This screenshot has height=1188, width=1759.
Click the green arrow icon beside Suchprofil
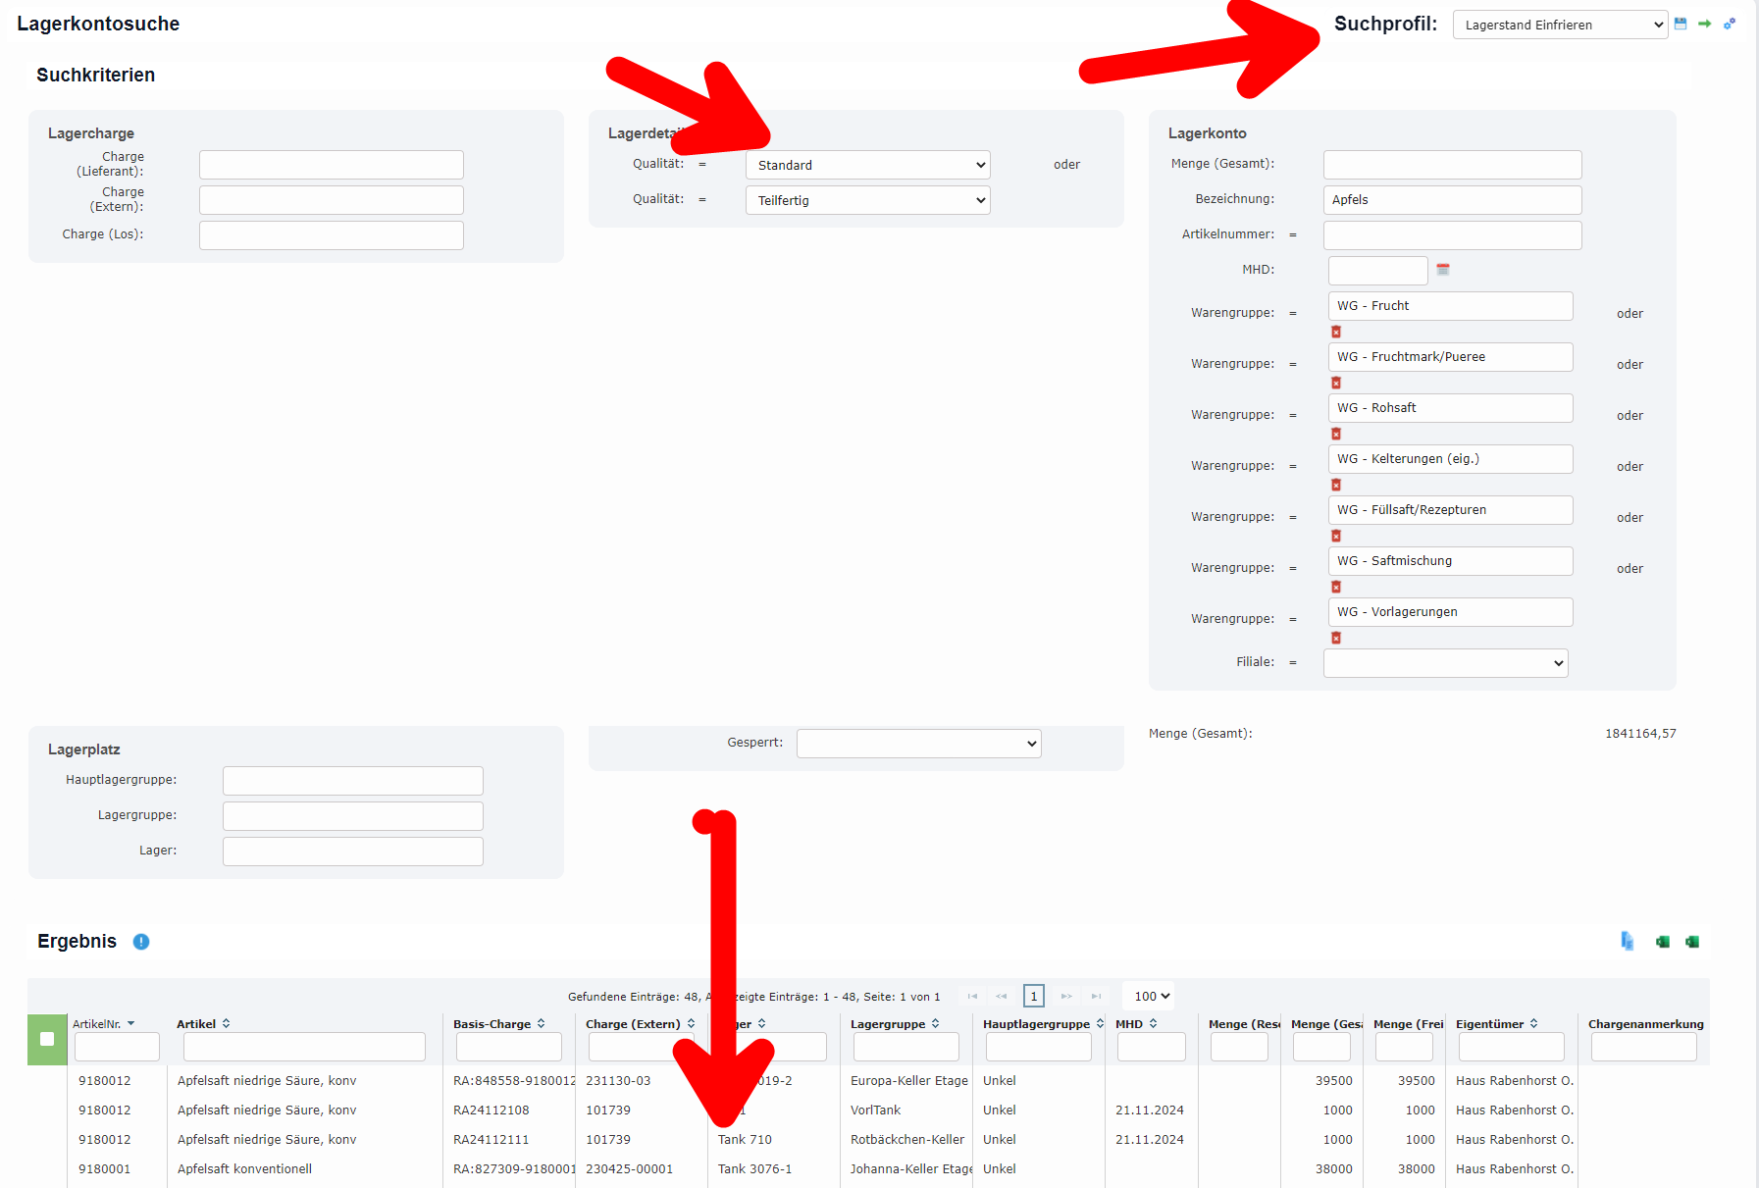coord(1705,24)
